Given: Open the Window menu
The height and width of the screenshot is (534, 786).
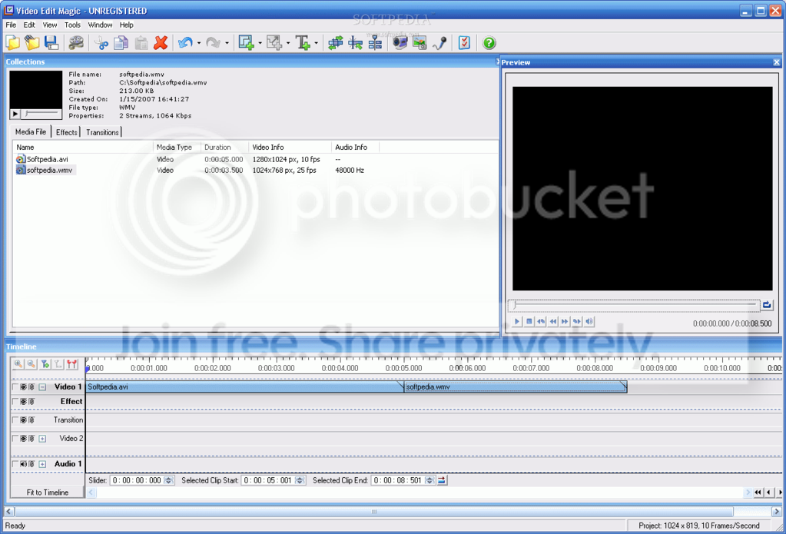Looking at the screenshot, I should pos(100,25).
